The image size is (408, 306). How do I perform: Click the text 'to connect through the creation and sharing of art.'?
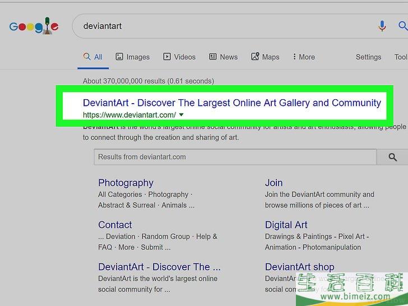(x=161, y=137)
